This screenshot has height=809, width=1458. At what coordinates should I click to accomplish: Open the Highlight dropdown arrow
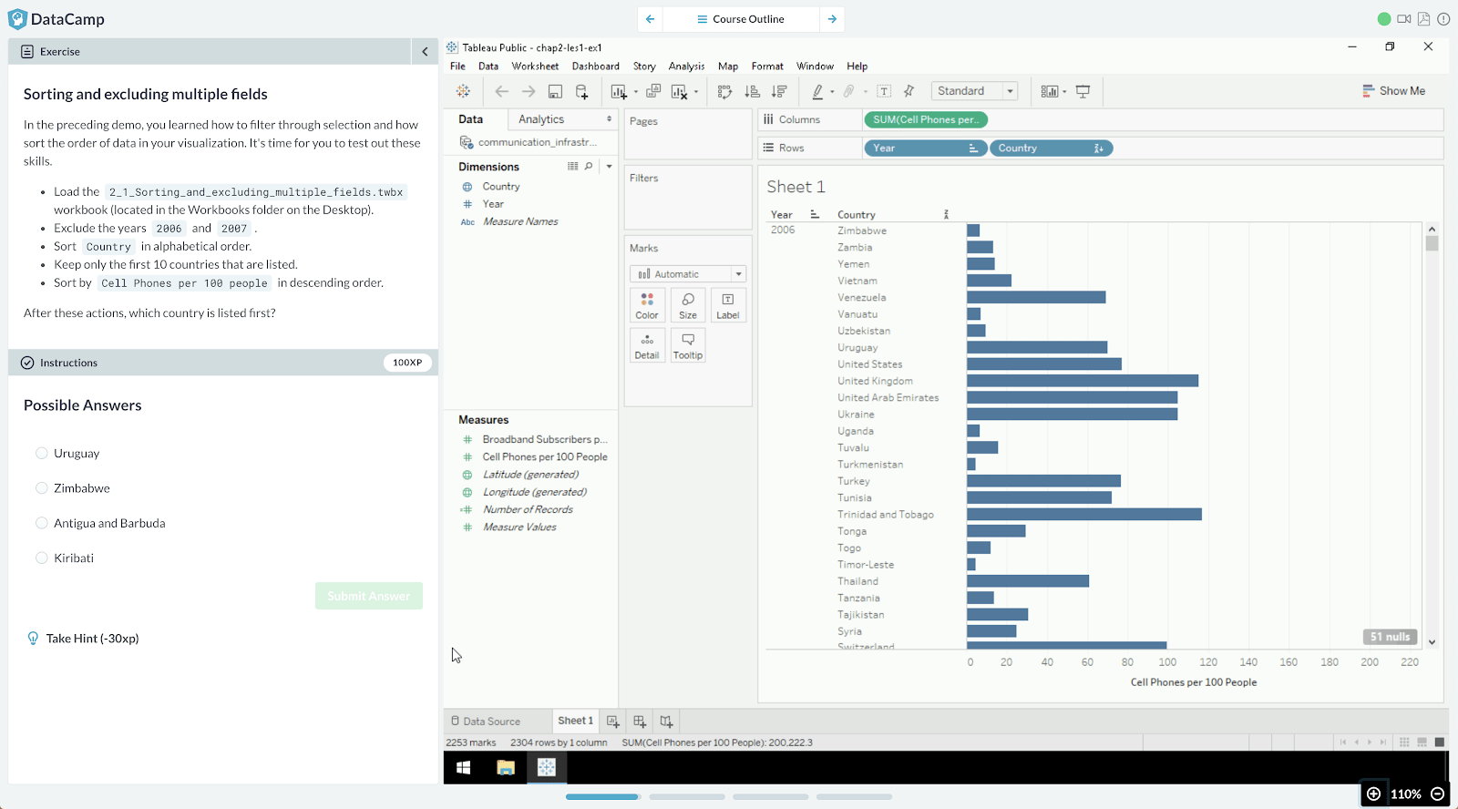point(832,92)
